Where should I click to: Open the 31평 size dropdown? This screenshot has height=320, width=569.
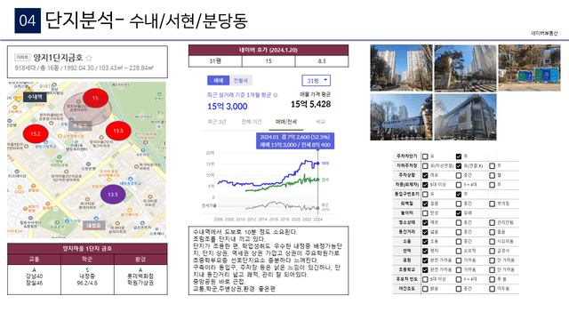click(317, 81)
